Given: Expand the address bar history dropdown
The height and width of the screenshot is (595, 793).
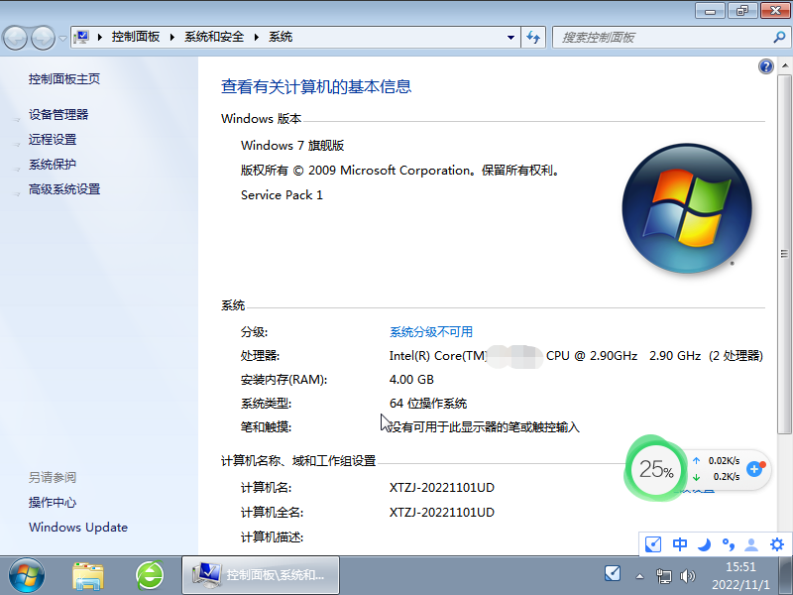Looking at the screenshot, I should 511,37.
